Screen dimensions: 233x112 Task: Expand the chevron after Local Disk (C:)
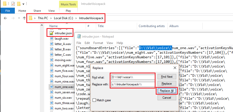76,18
